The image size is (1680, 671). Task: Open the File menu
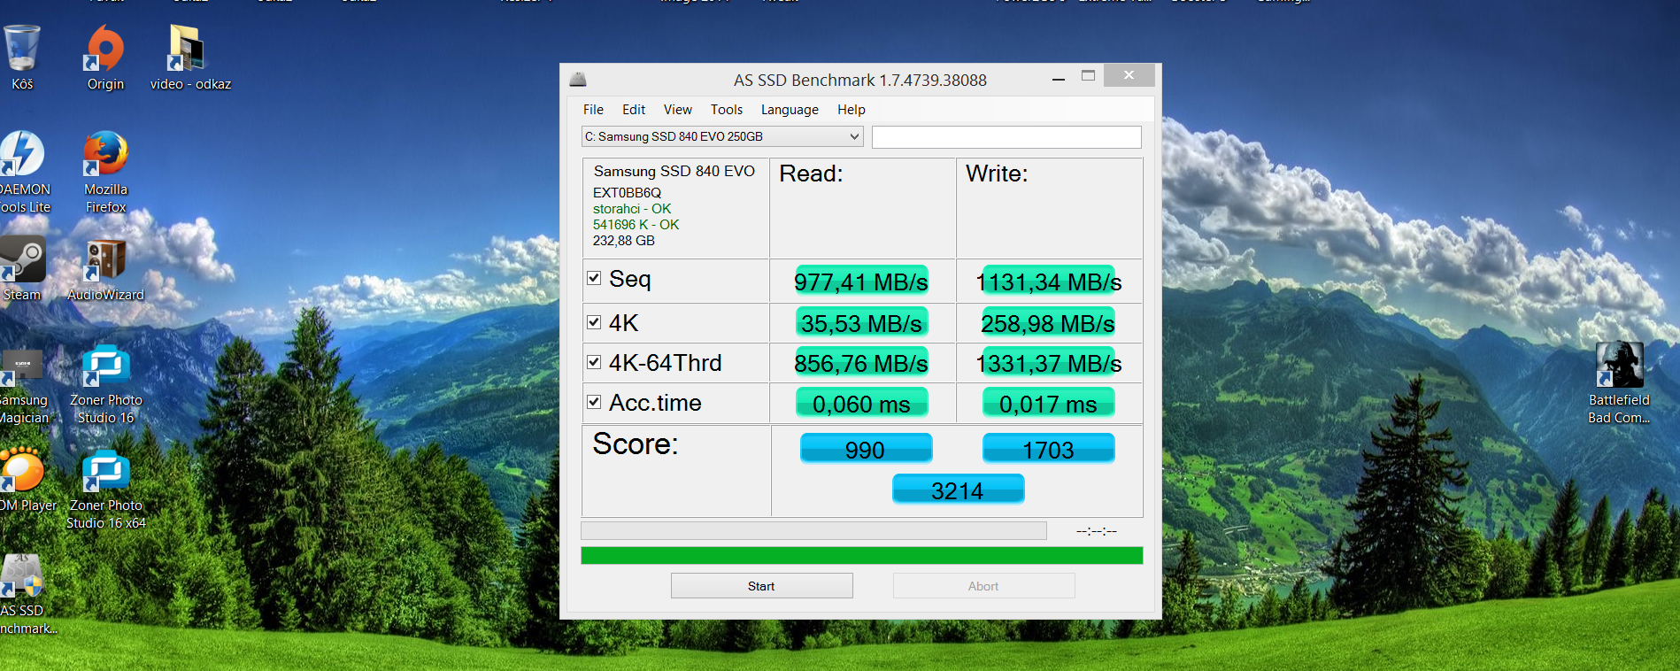(x=593, y=110)
